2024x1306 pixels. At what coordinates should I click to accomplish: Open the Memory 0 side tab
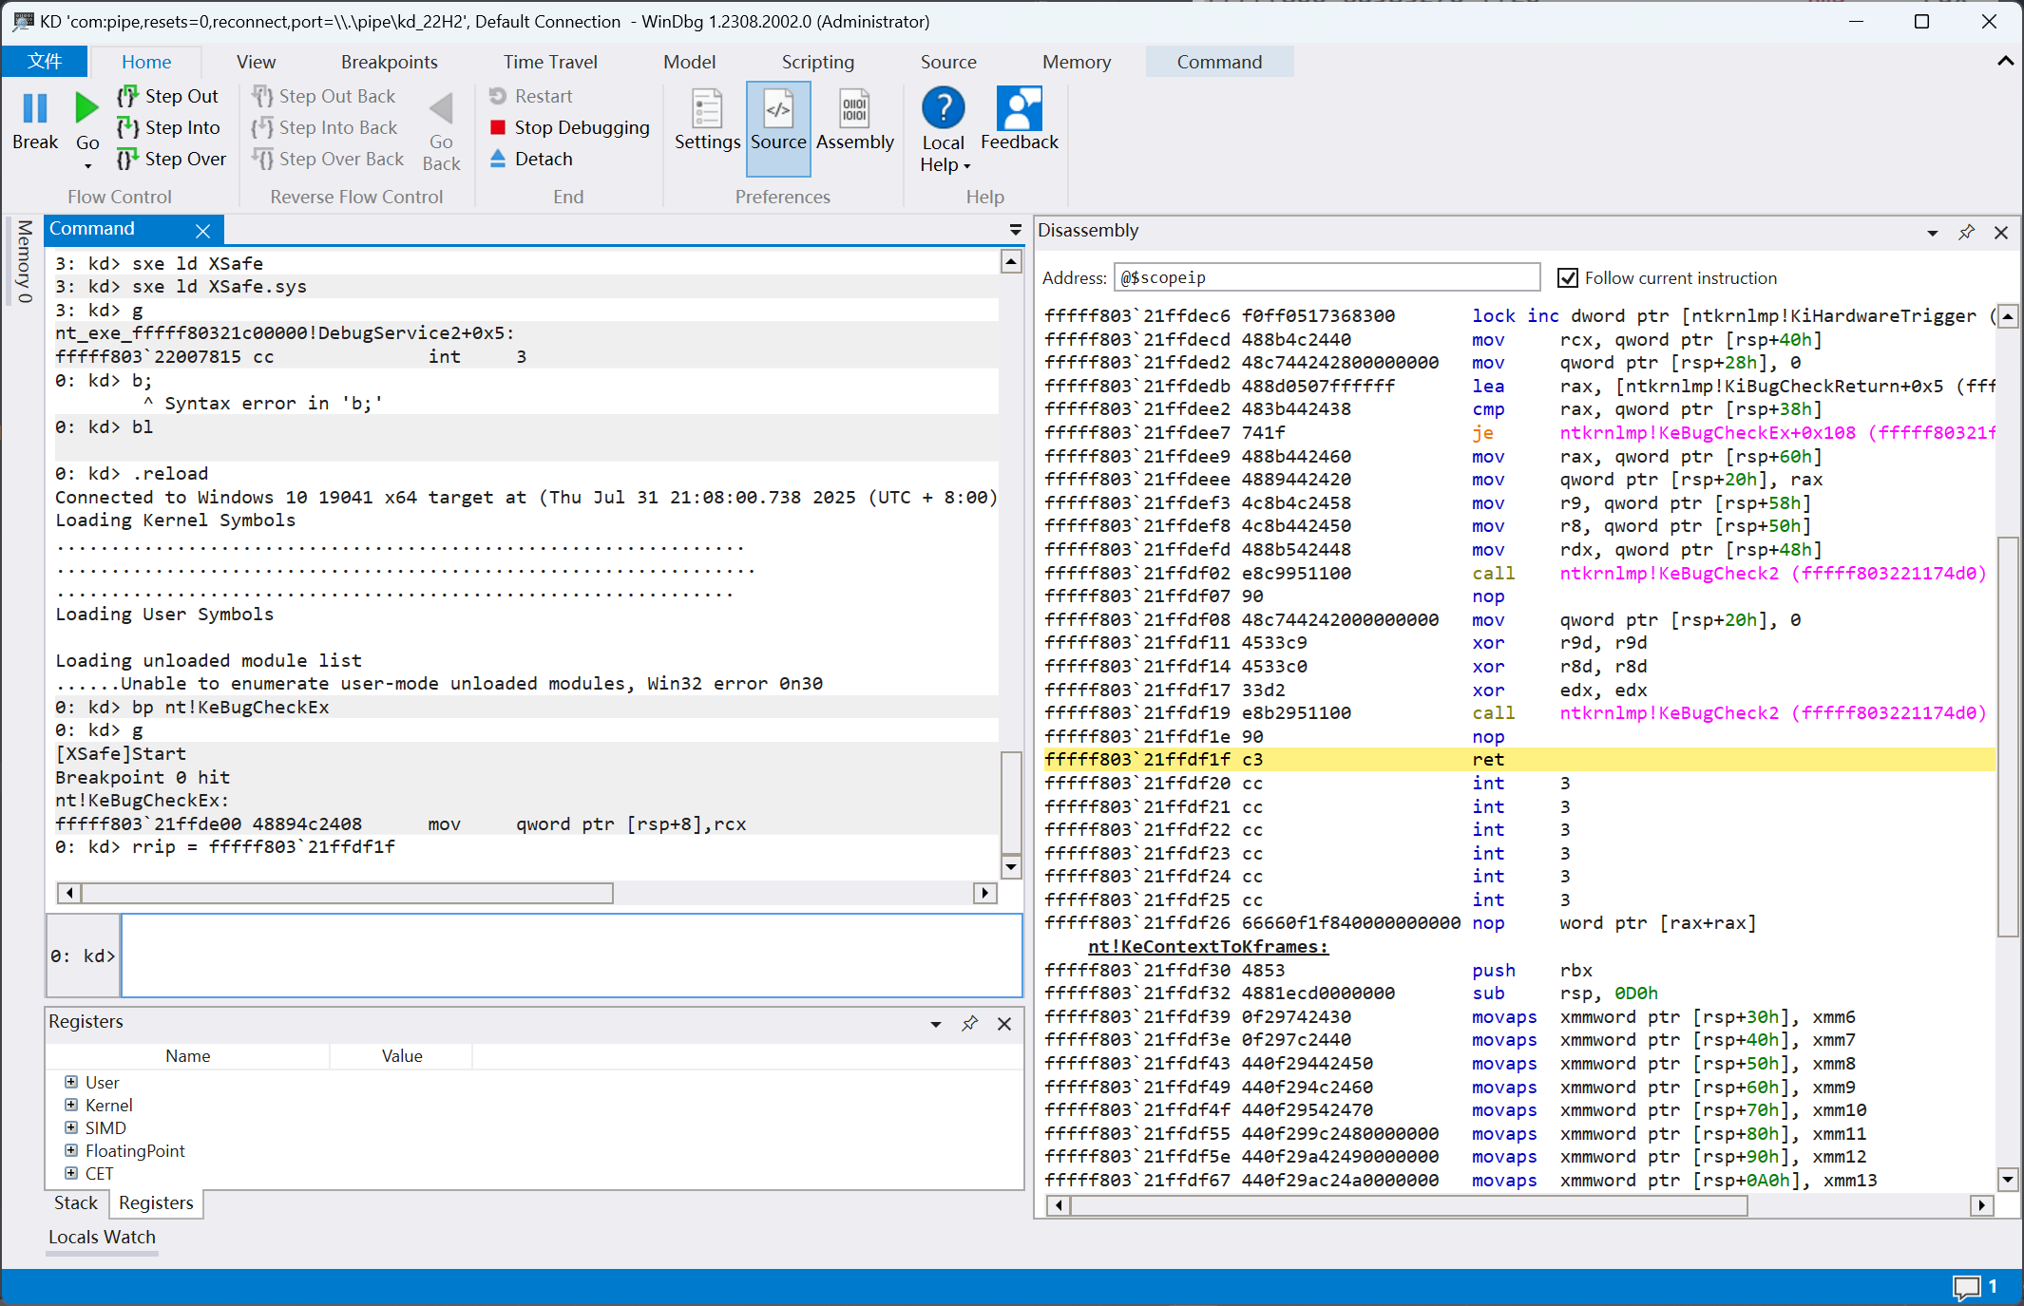(x=24, y=262)
